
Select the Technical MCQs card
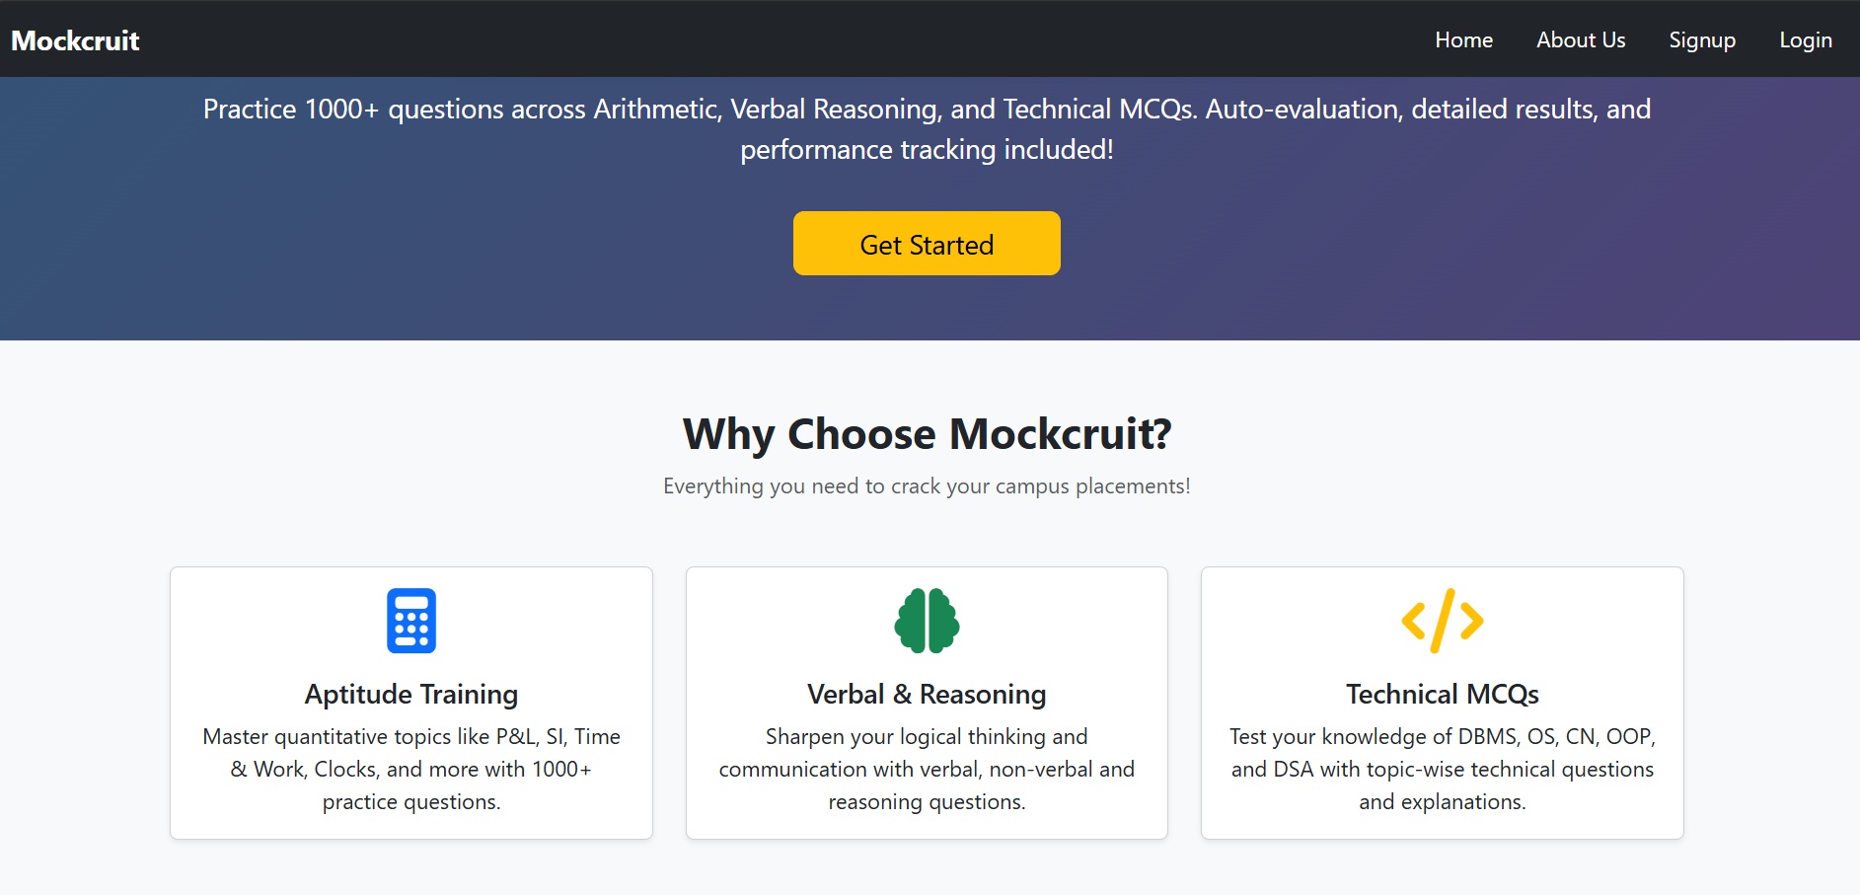tap(1442, 704)
